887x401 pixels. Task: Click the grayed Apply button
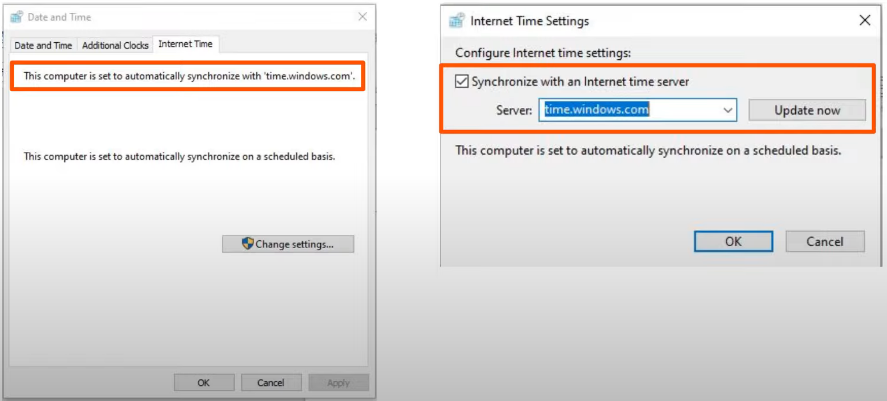pyautogui.click(x=338, y=382)
